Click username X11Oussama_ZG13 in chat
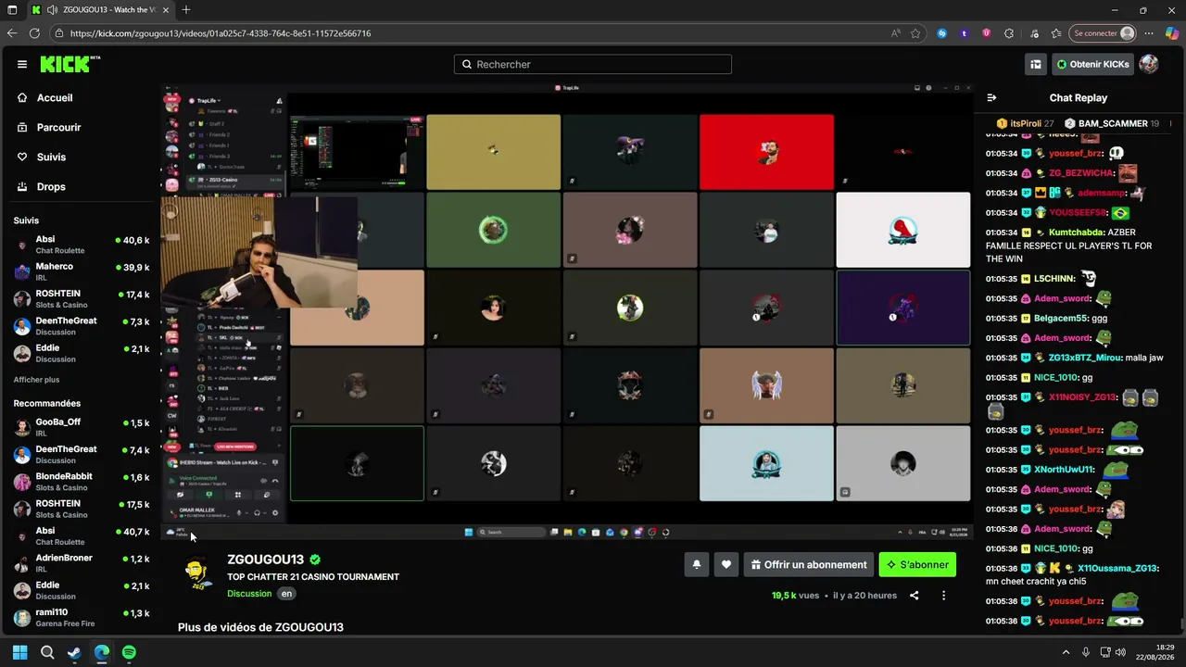1186x667 pixels. [1118, 568]
